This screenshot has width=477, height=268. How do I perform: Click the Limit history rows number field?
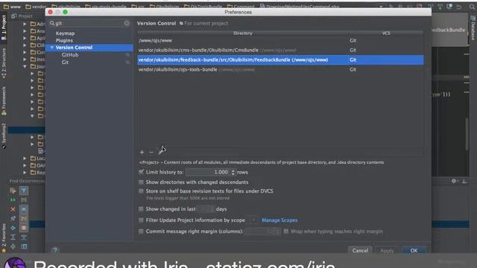(x=209, y=172)
